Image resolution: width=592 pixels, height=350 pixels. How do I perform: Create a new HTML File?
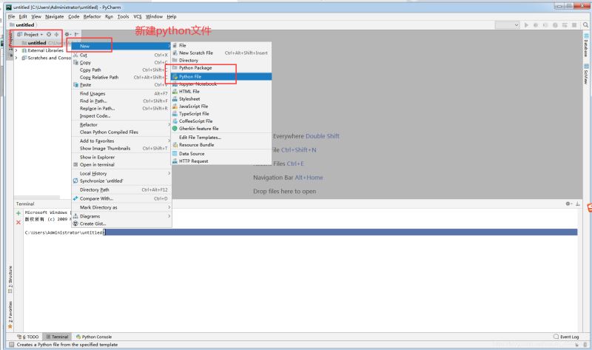click(x=221, y=91)
